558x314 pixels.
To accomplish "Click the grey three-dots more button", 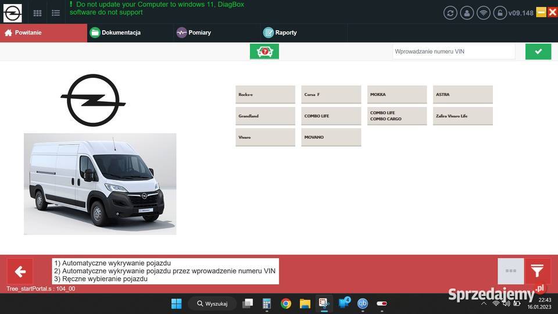I will click(x=511, y=272).
